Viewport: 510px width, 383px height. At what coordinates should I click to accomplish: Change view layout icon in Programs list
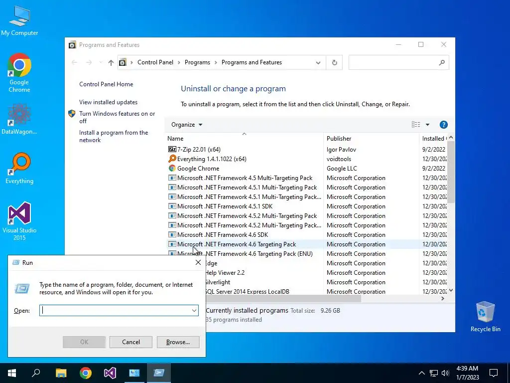[416, 124]
